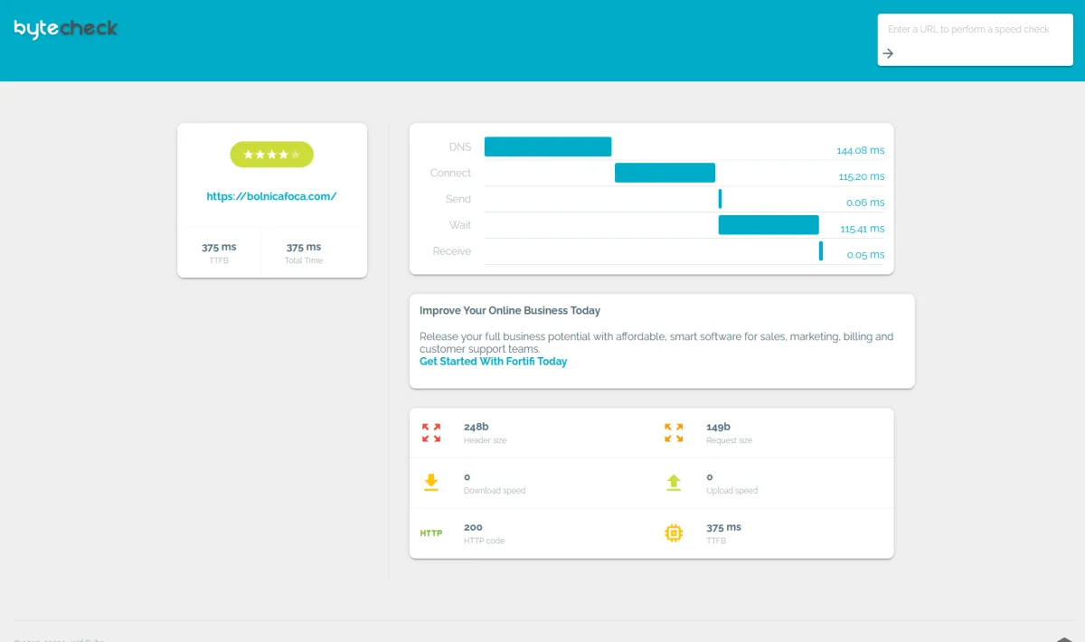Click the Upload speed label

pyautogui.click(x=731, y=491)
